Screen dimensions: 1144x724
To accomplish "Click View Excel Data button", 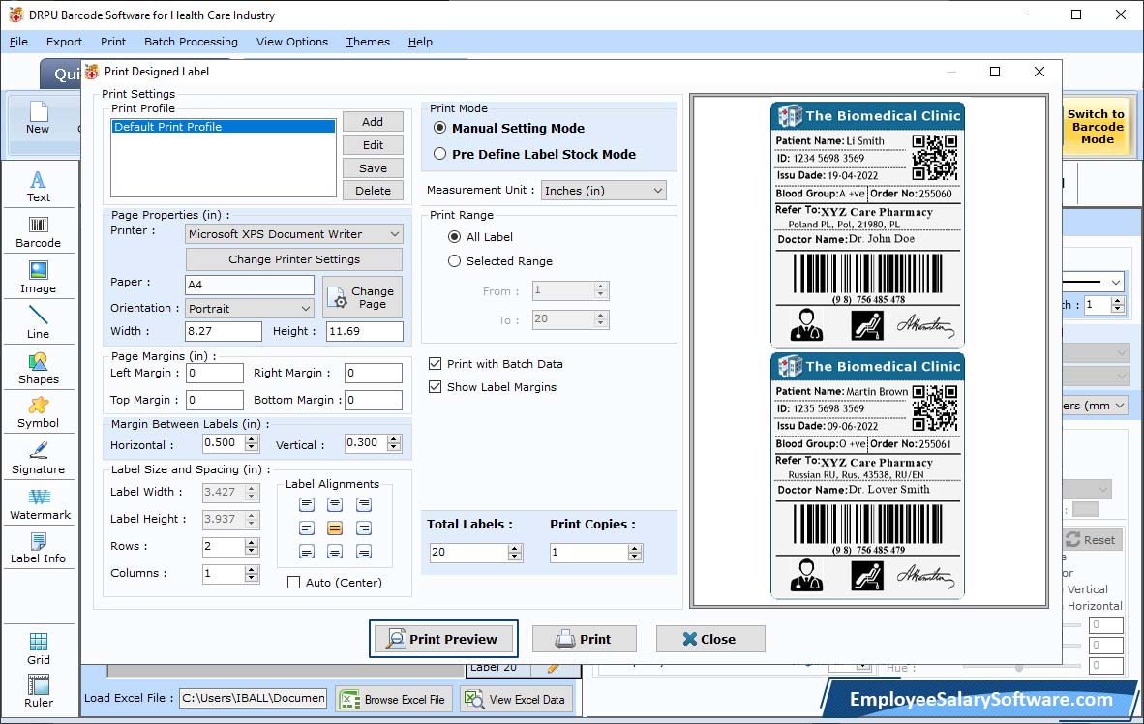I will point(516,699).
